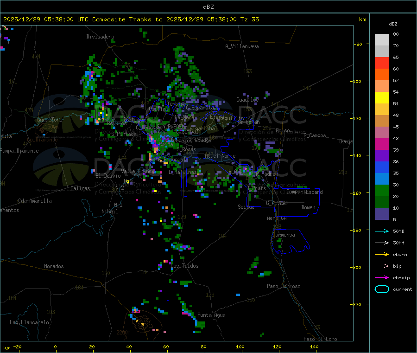Click the 'Divisadero' map label
The image size is (417, 353).
point(100,37)
